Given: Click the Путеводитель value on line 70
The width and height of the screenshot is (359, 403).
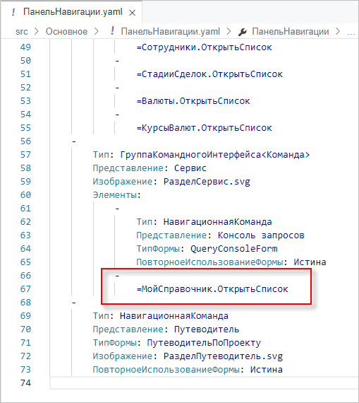Looking at the screenshot, I should (207, 329).
